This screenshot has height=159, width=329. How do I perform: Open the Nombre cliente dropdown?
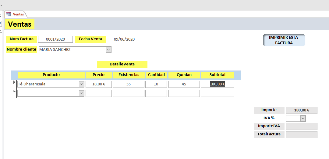click(108, 50)
